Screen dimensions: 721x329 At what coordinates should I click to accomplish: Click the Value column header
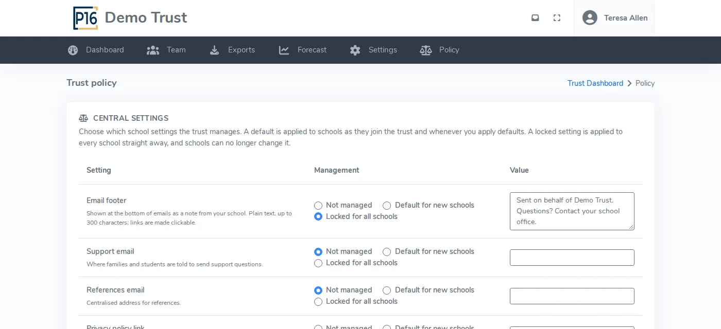[519, 170]
